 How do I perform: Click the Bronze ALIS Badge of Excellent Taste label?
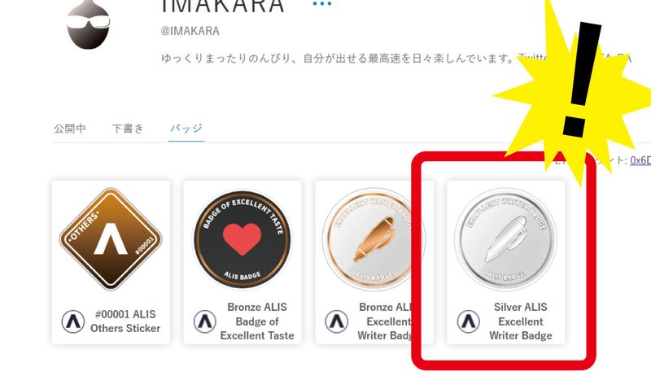point(257,321)
